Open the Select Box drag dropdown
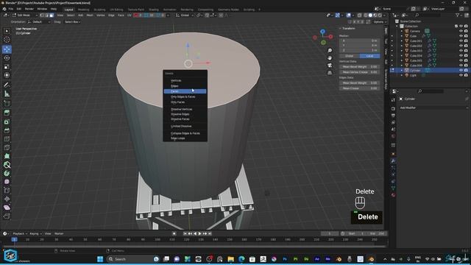 72,21
